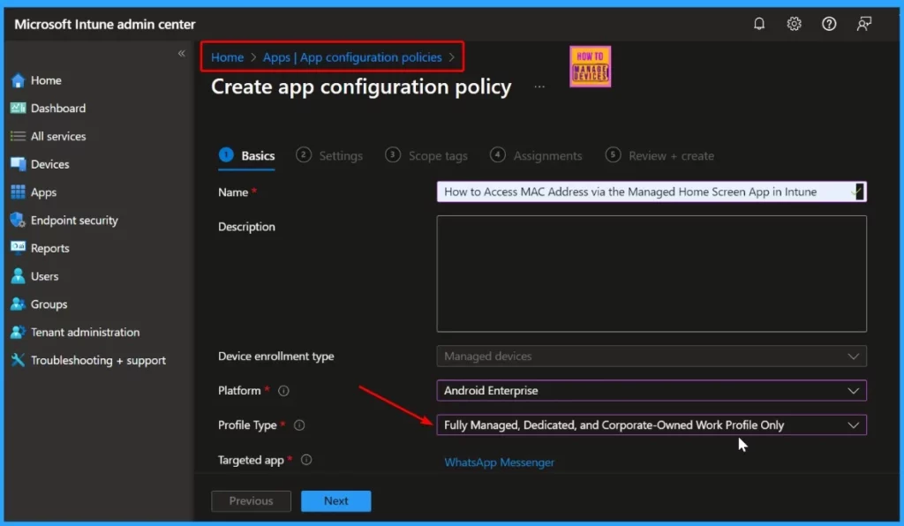Screen dimensions: 904x526
Task: Click into the Description text area
Action: (x=652, y=274)
